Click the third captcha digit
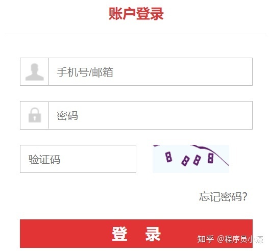 click(197, 160)
